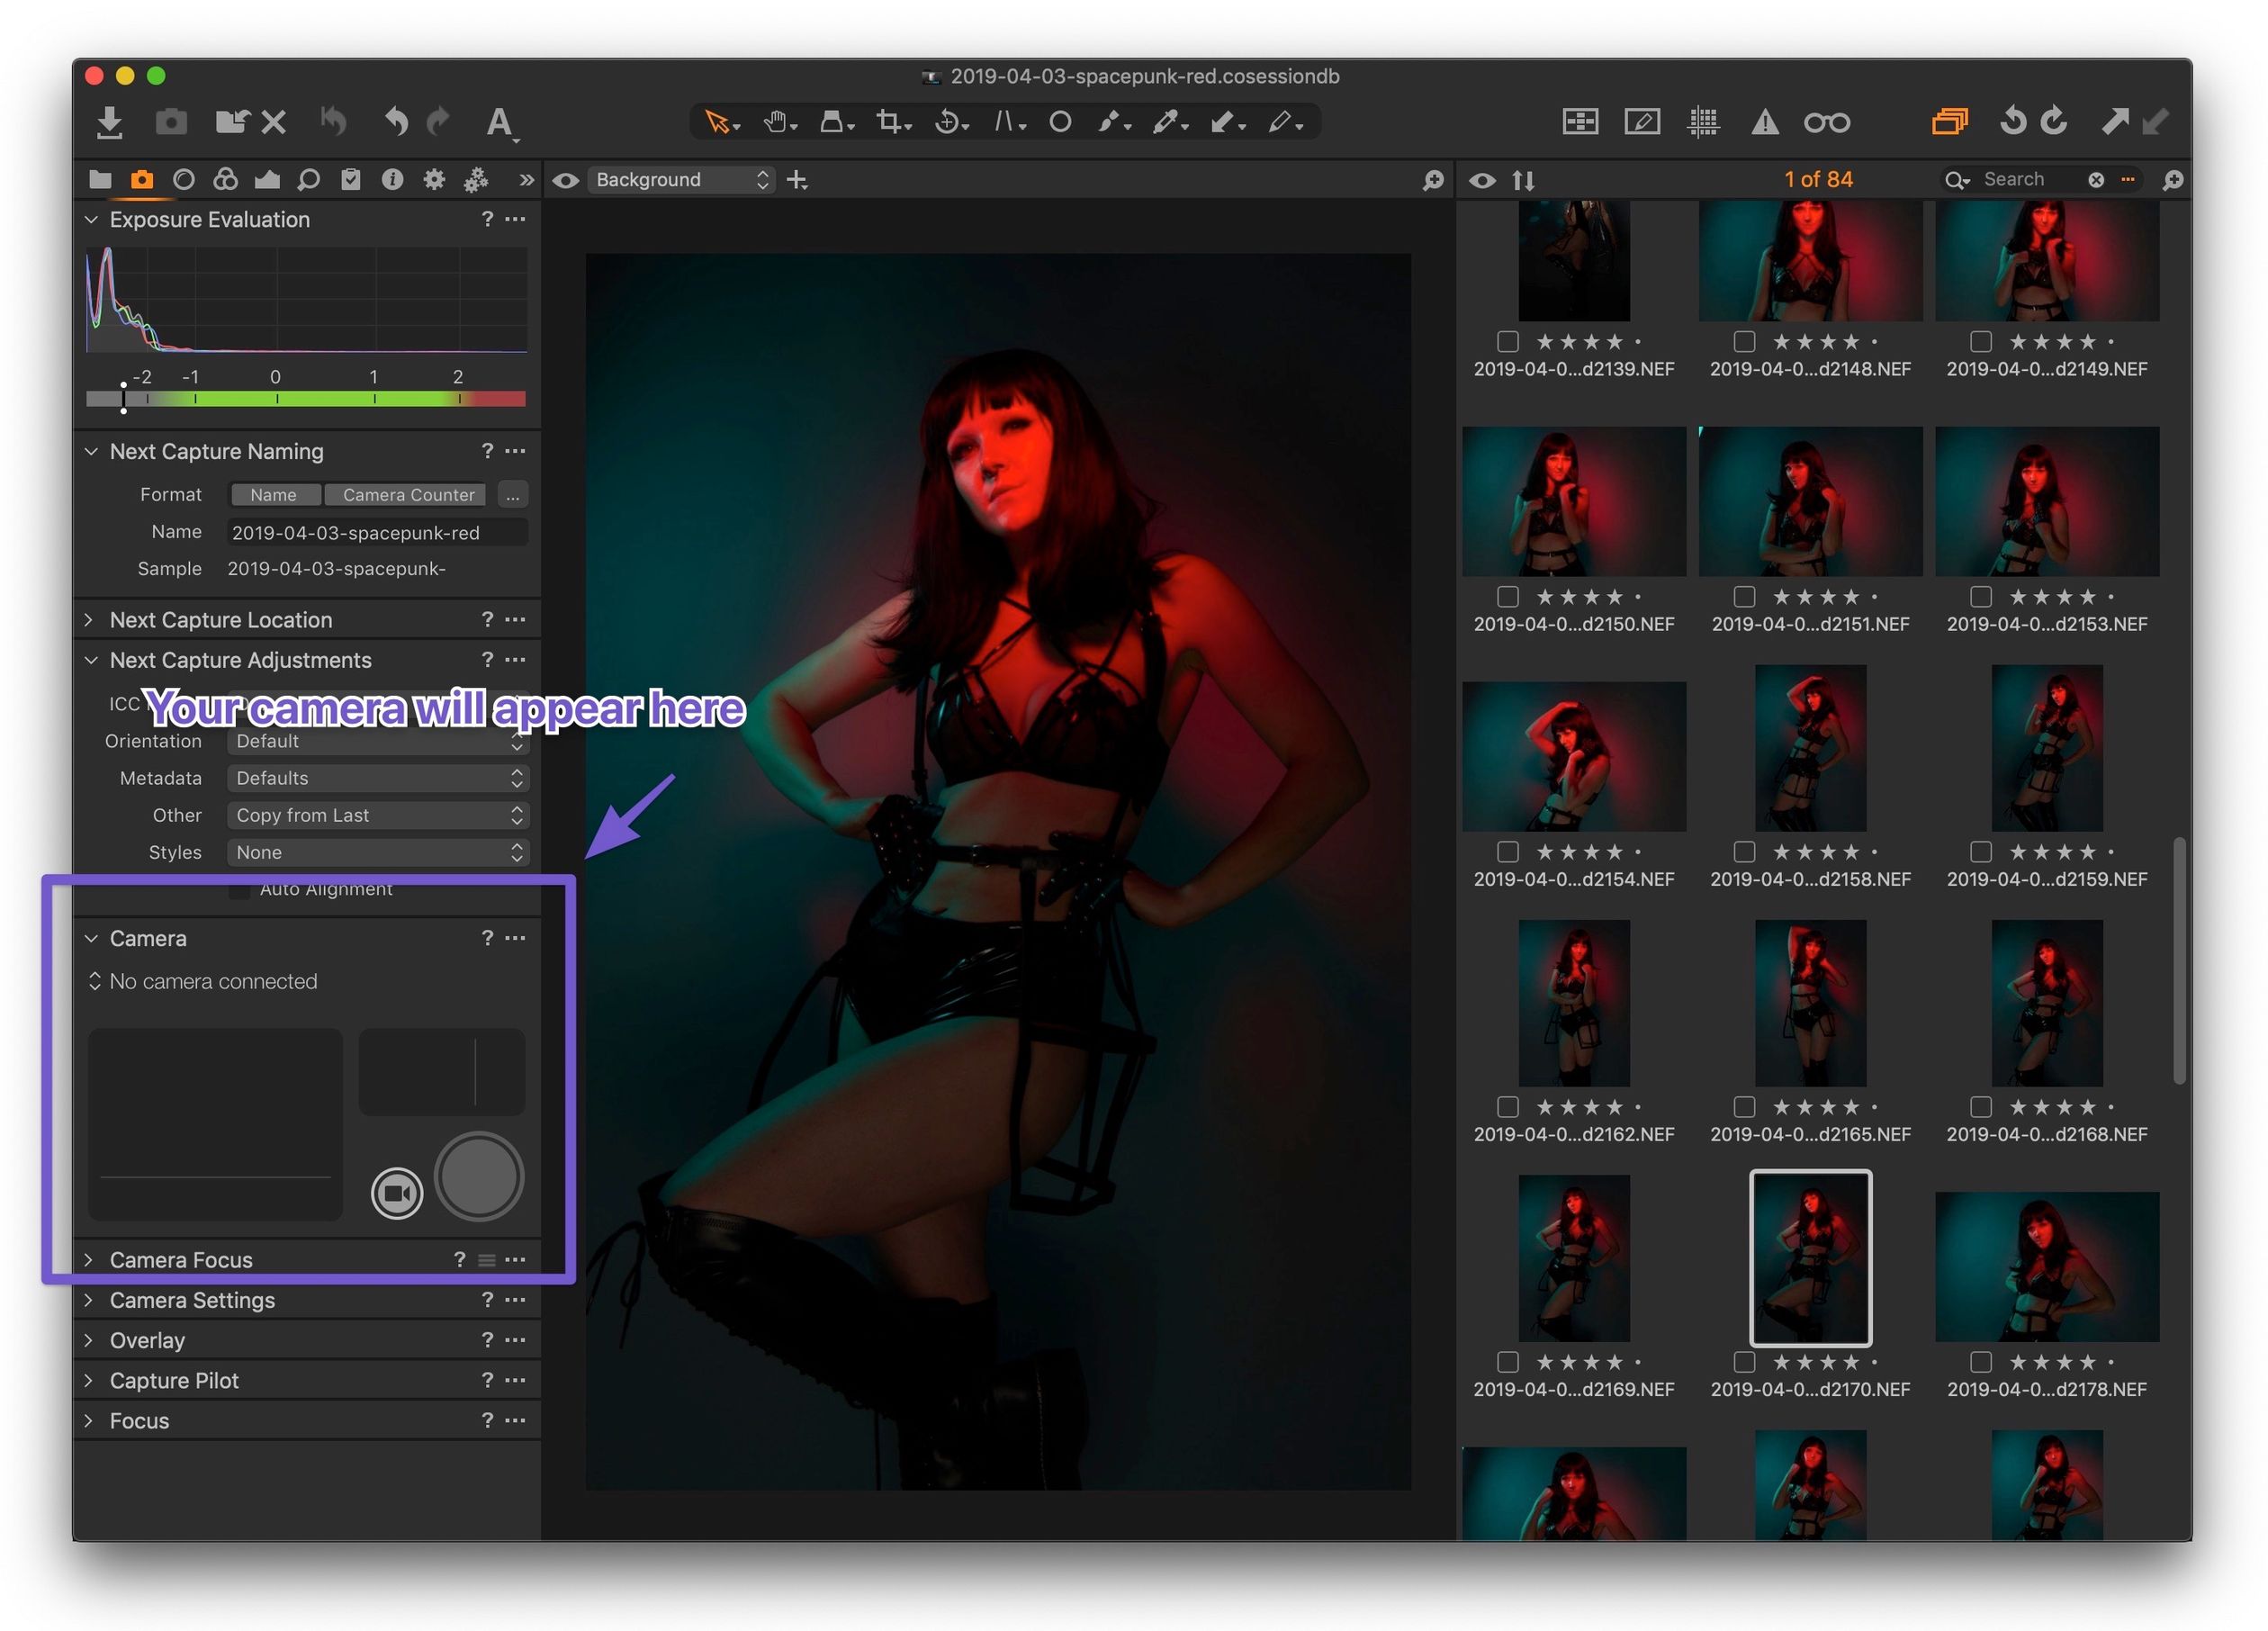Open the Styles dropdown showing None

pos(377,852)
